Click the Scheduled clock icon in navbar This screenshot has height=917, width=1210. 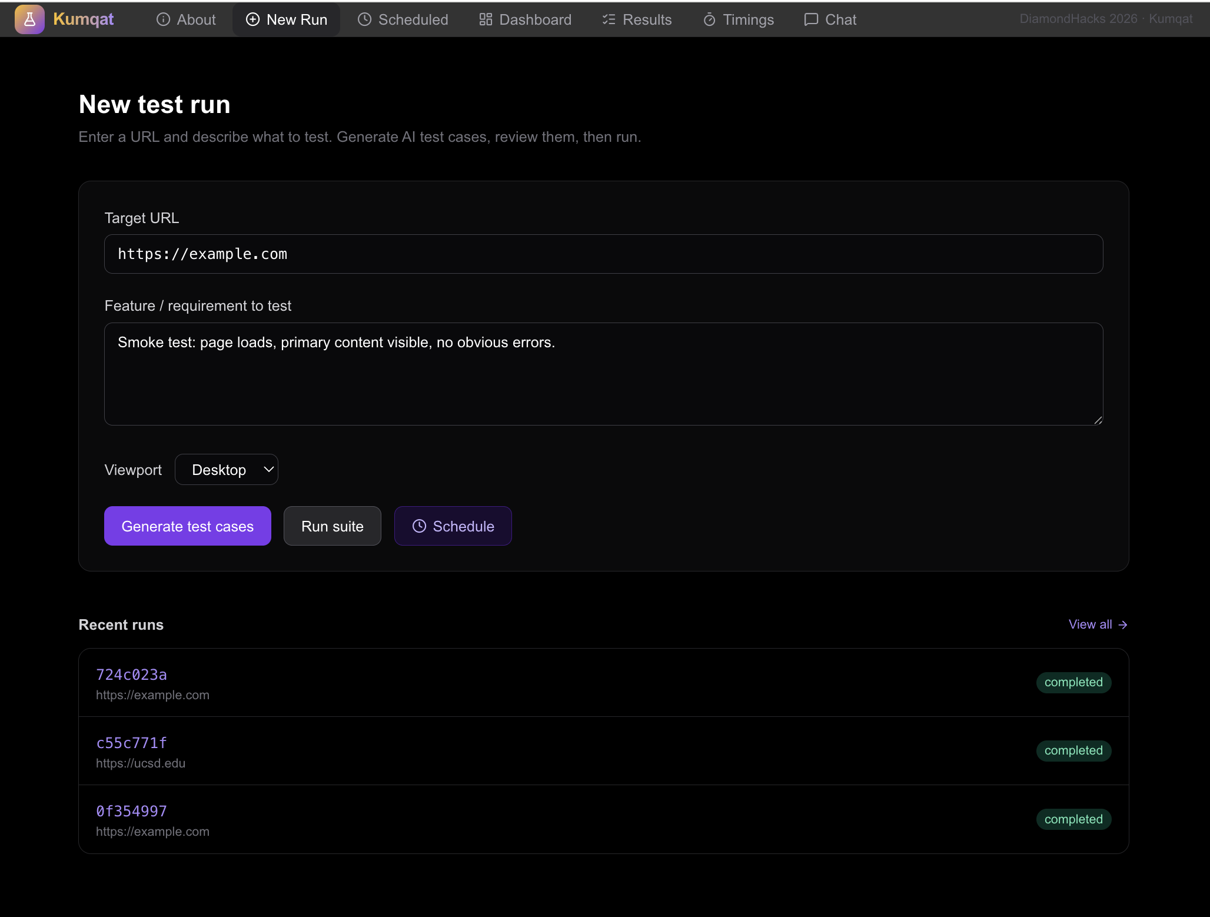click(x=364, y=19)
